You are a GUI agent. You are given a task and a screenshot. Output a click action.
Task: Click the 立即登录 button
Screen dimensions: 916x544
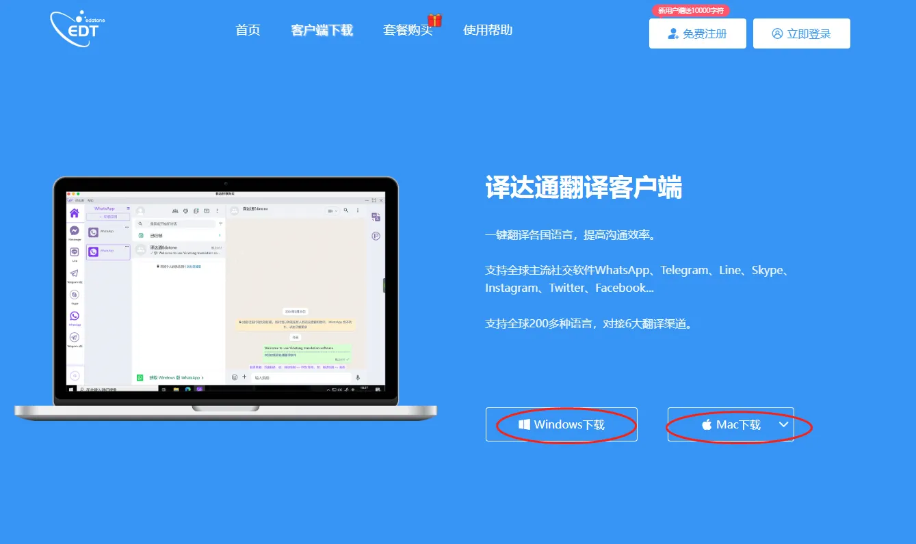[x=801, y=33]
